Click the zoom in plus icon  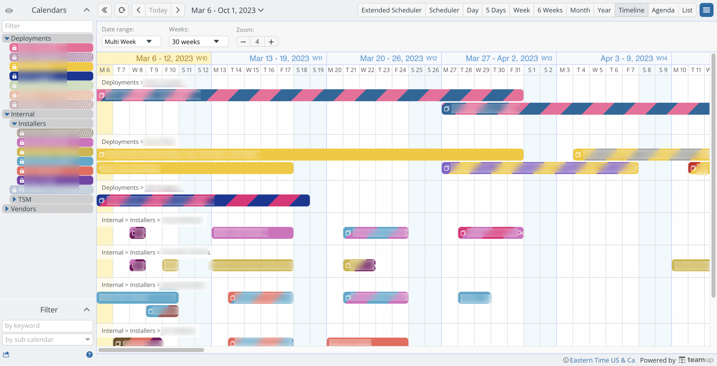tap(271, 42)
